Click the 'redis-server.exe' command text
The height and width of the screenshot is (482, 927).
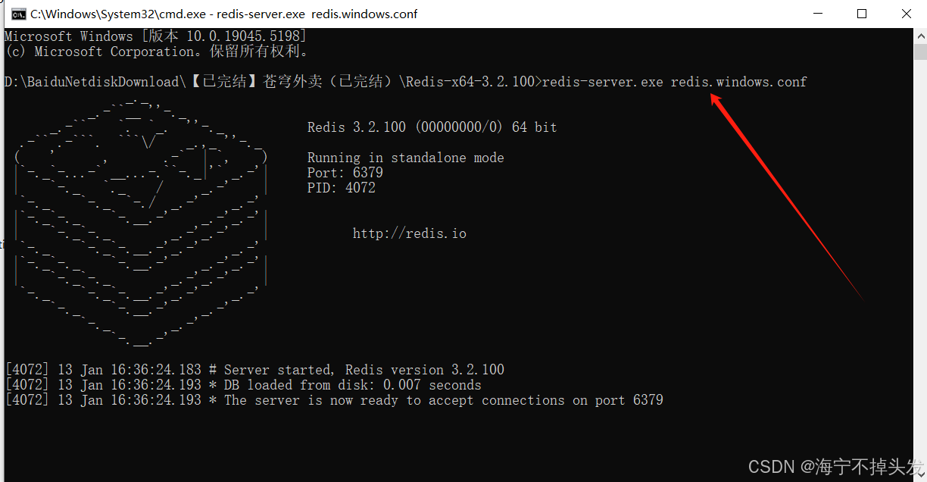pyautogui.click(x=603, y=82)
